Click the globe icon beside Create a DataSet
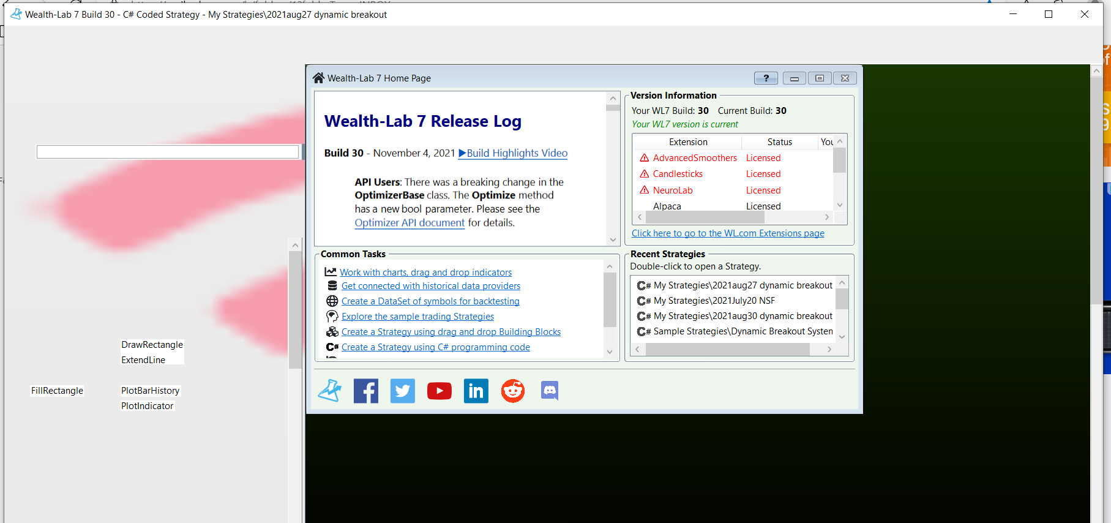This screenshot has width=1111, height=523. click(332, 301)
